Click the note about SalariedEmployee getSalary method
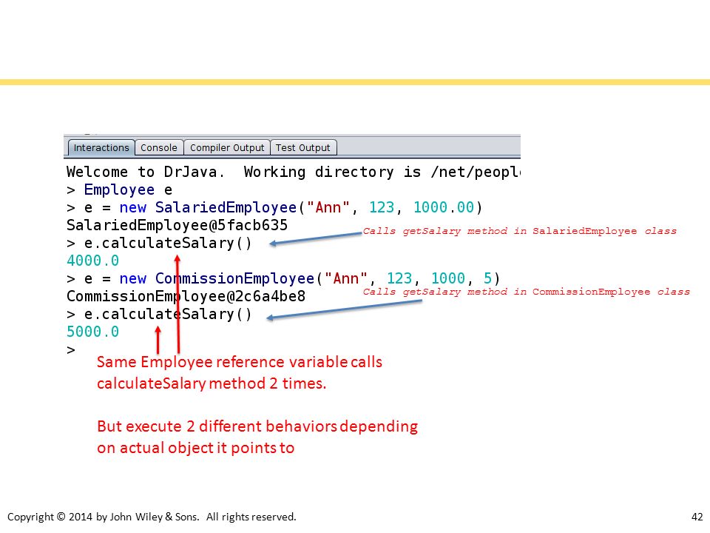Screen dimensions: 710x533 [x=519, y=231]
